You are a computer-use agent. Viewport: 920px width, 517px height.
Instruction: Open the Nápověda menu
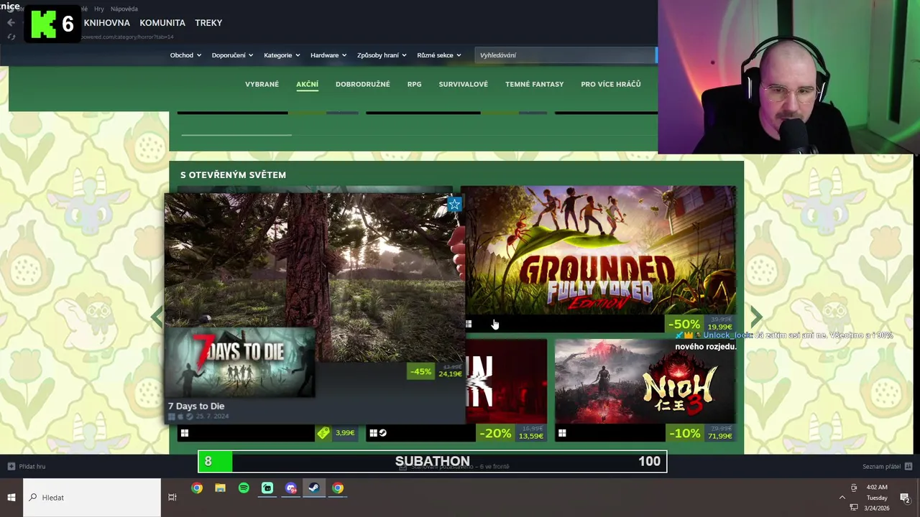124,9
